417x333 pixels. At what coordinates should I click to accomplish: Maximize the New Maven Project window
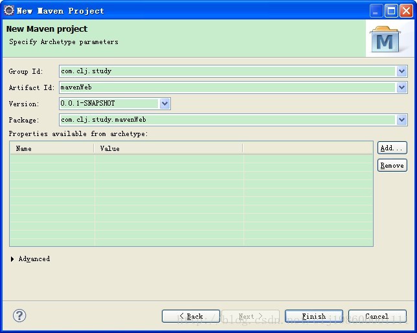(x=391, y=11)
